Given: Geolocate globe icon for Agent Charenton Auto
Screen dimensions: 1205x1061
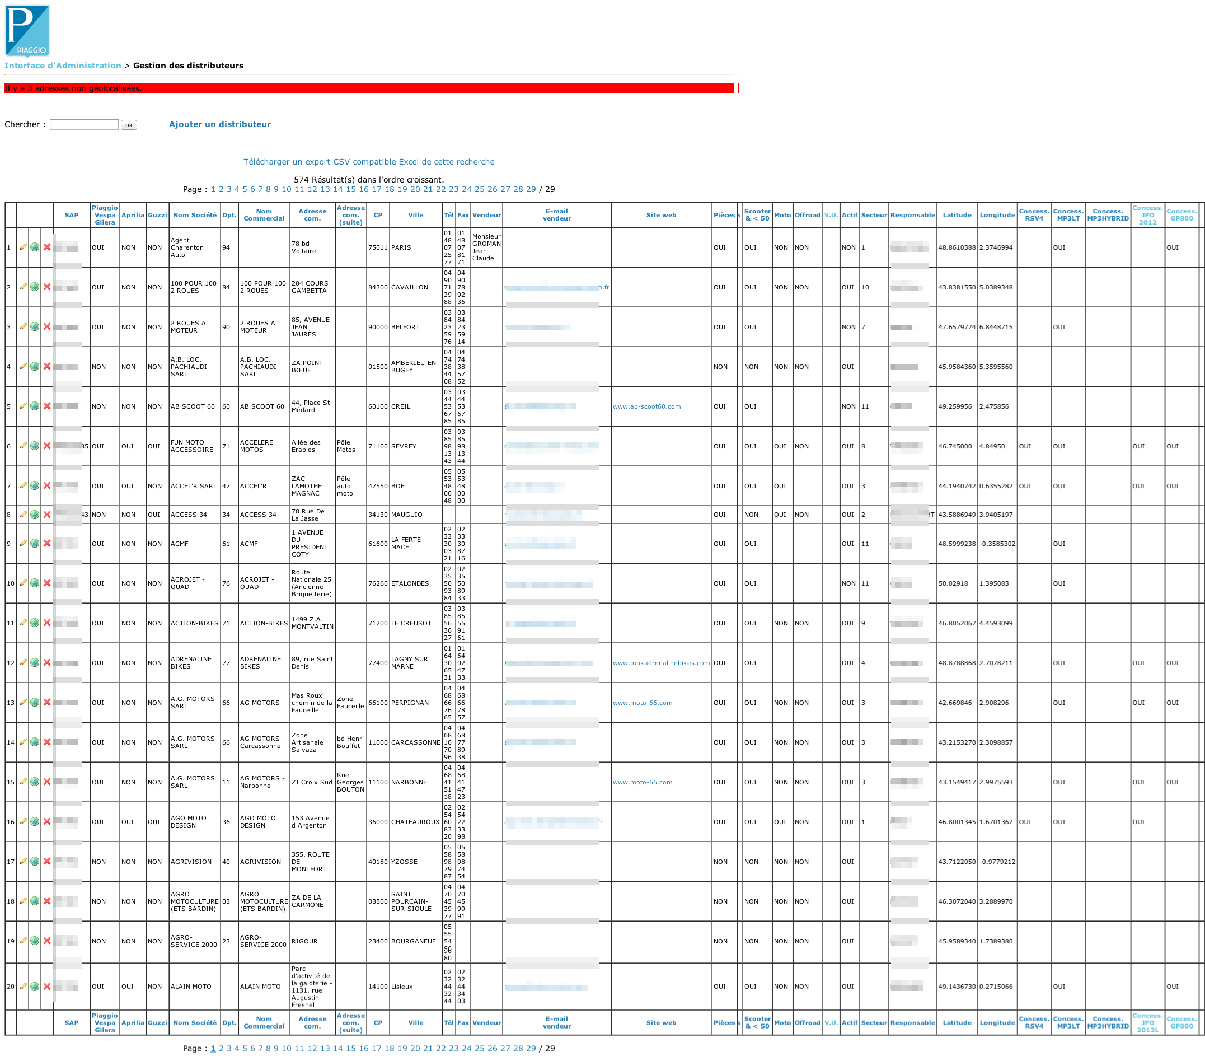Looking at the screenshot, I should click(x=35, y=247).
